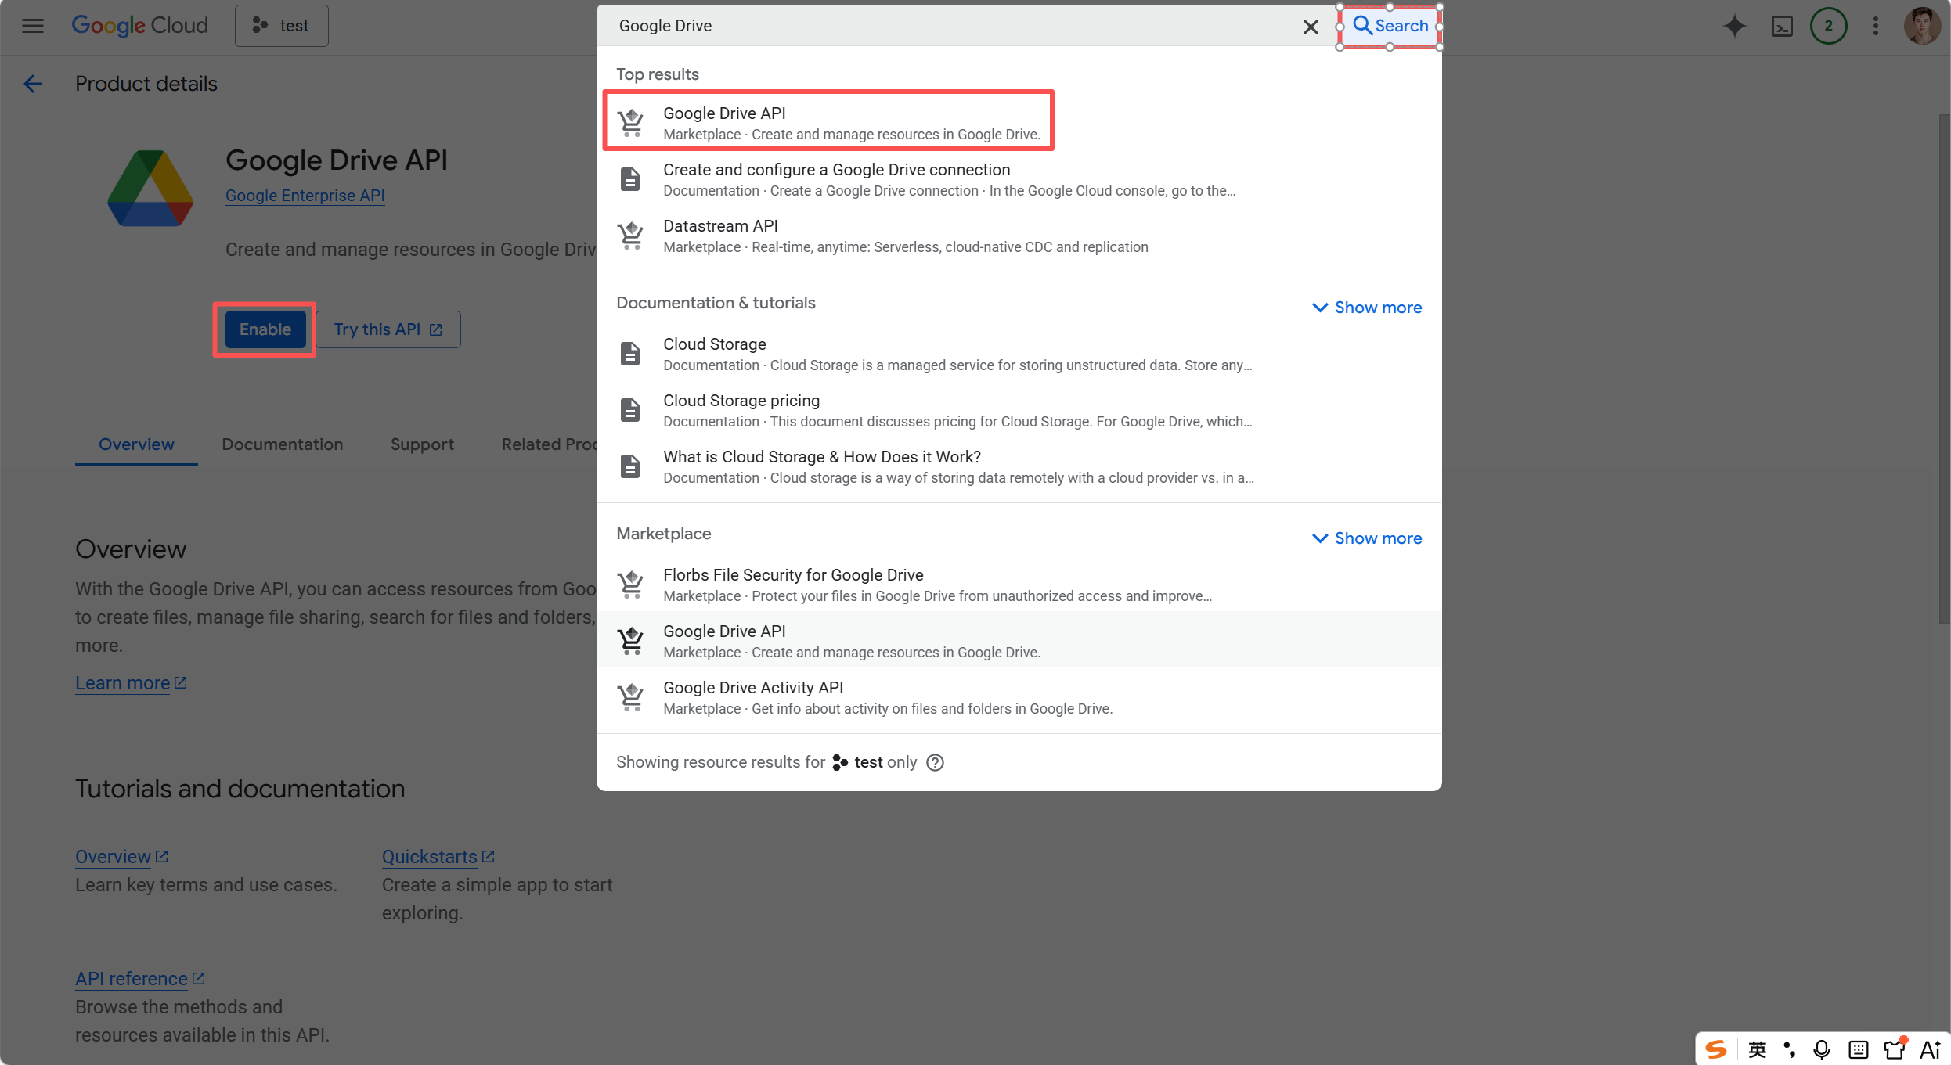Viewport: 1951px width, 1065px height.
Task: Activate Cloud Shell terminal icon
Action: click(1782, 26)
